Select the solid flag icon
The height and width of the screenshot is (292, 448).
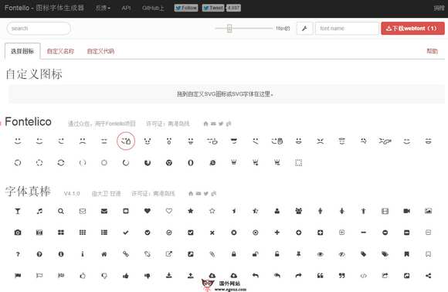pyautogui.click(x=18, y=276)
